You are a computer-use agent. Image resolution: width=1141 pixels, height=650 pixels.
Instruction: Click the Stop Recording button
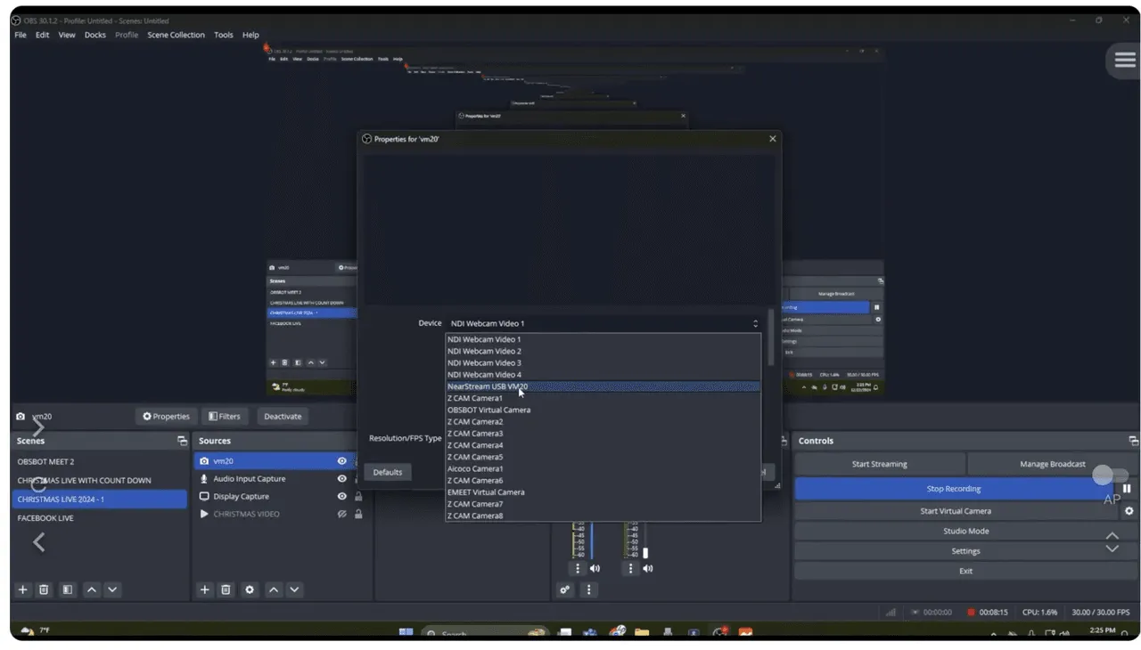tap(953, 489)
